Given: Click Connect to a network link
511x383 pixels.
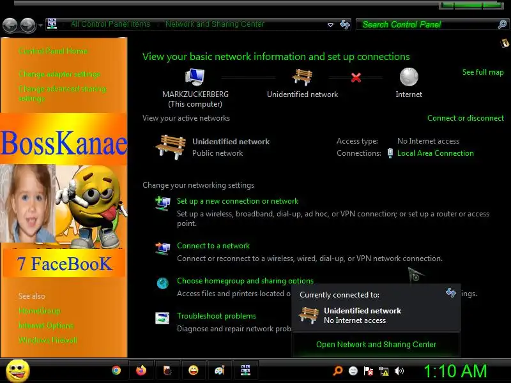Looking at the screenshot, I should pos(213,246).
